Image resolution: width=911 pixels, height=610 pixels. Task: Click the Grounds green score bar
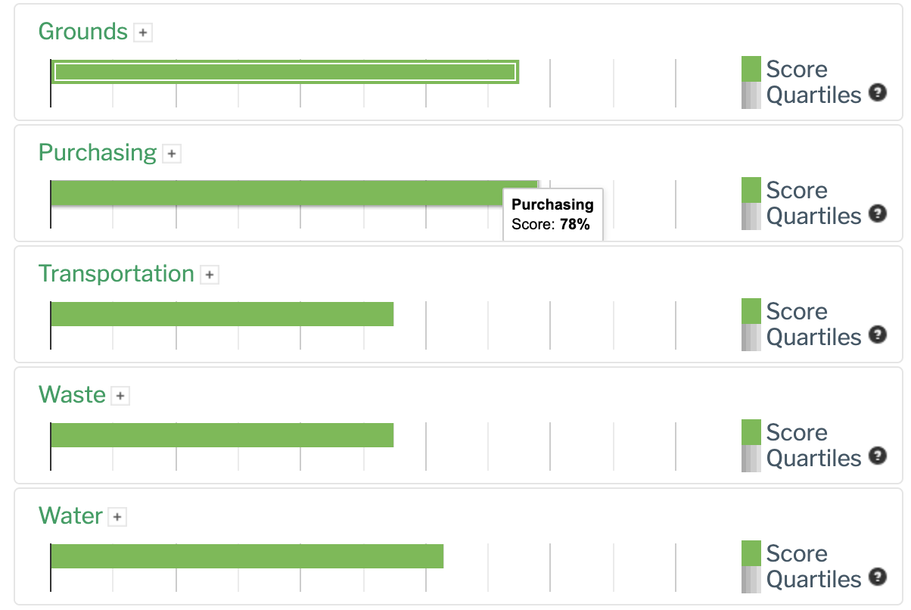pos(284,72)
